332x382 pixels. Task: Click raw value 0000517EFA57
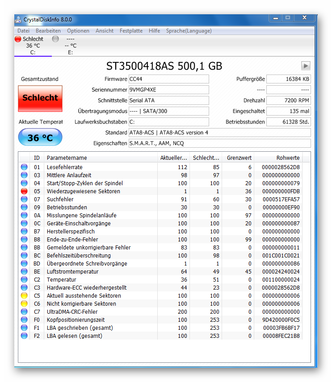(x=281, y=199)
